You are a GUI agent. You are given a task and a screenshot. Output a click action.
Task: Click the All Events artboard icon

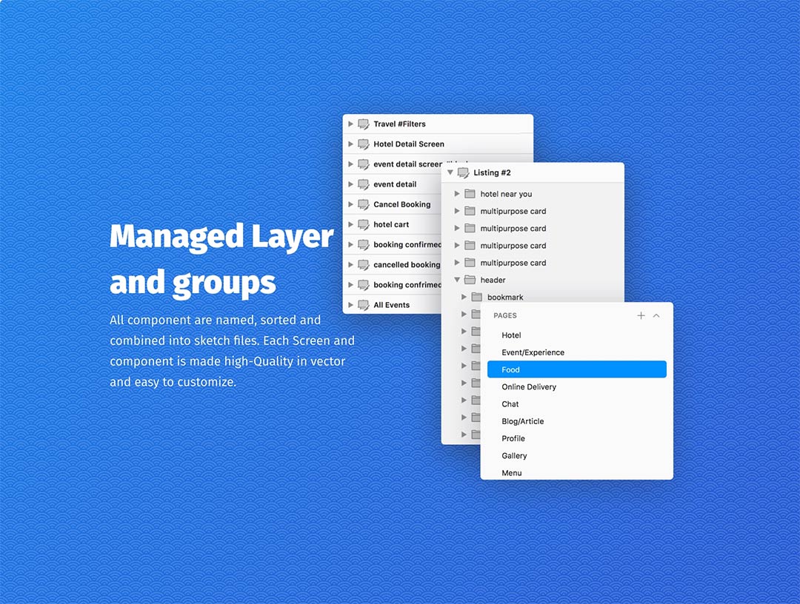pos(363,305)
